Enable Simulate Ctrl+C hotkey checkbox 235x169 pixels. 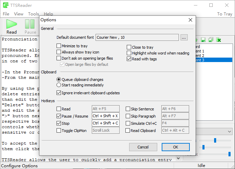point(128,123)
